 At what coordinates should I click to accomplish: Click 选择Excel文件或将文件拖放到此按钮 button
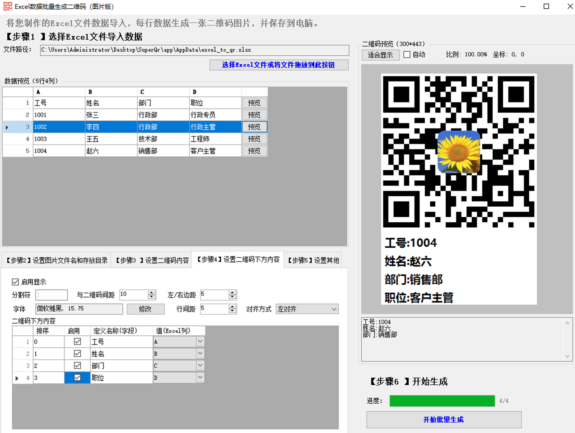tap(279, 65)
